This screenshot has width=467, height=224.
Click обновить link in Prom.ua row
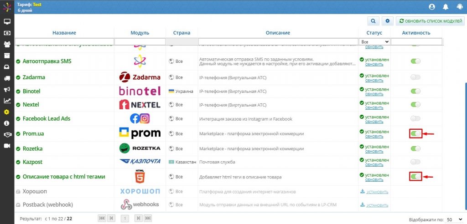click(x=374, y=136)
